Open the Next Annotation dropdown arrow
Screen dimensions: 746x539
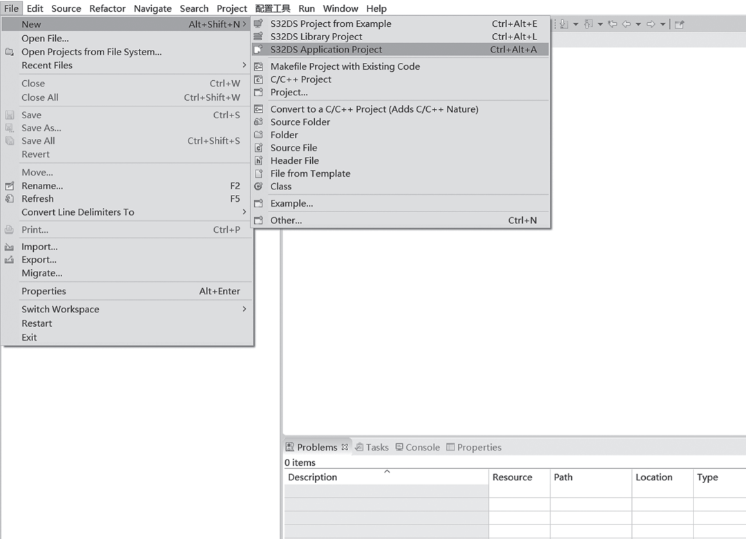575,24
